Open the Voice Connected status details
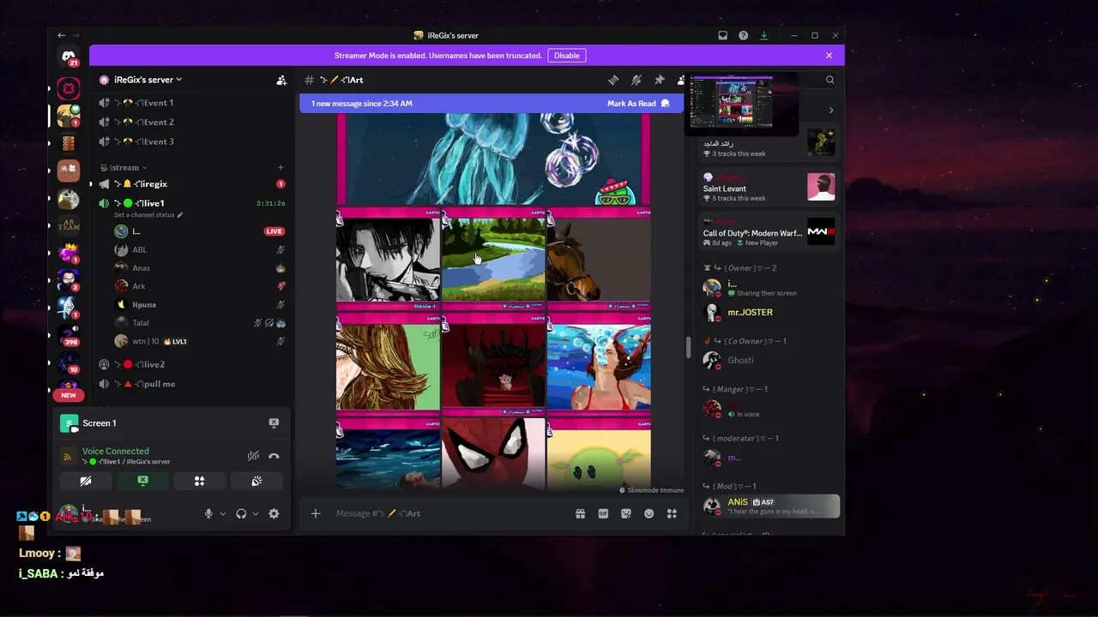Image resolution: width=1098 pixels, height=617 pixels. coord(116,452)
